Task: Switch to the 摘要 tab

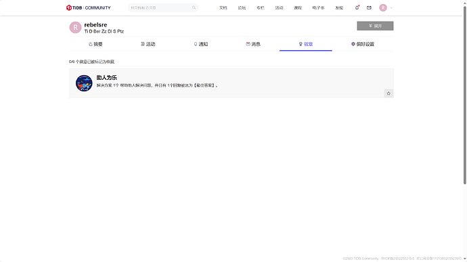Action: [95, 44]
